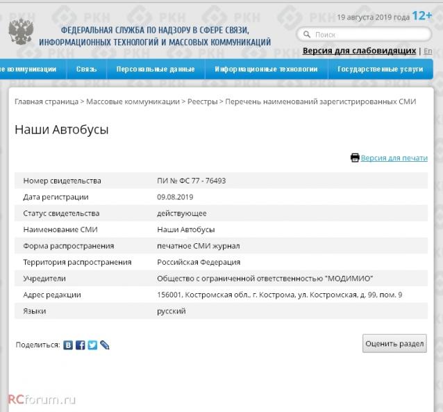Open Перечень наименований зарегистрированных СМИ breadcrumb

point(320,101)
